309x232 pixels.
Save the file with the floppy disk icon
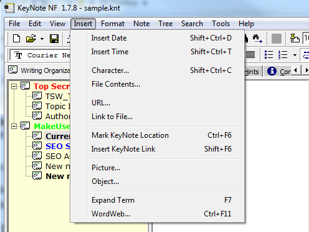[x=54, y=39]
